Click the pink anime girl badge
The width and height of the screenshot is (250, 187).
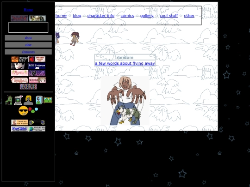coord(37,80)
